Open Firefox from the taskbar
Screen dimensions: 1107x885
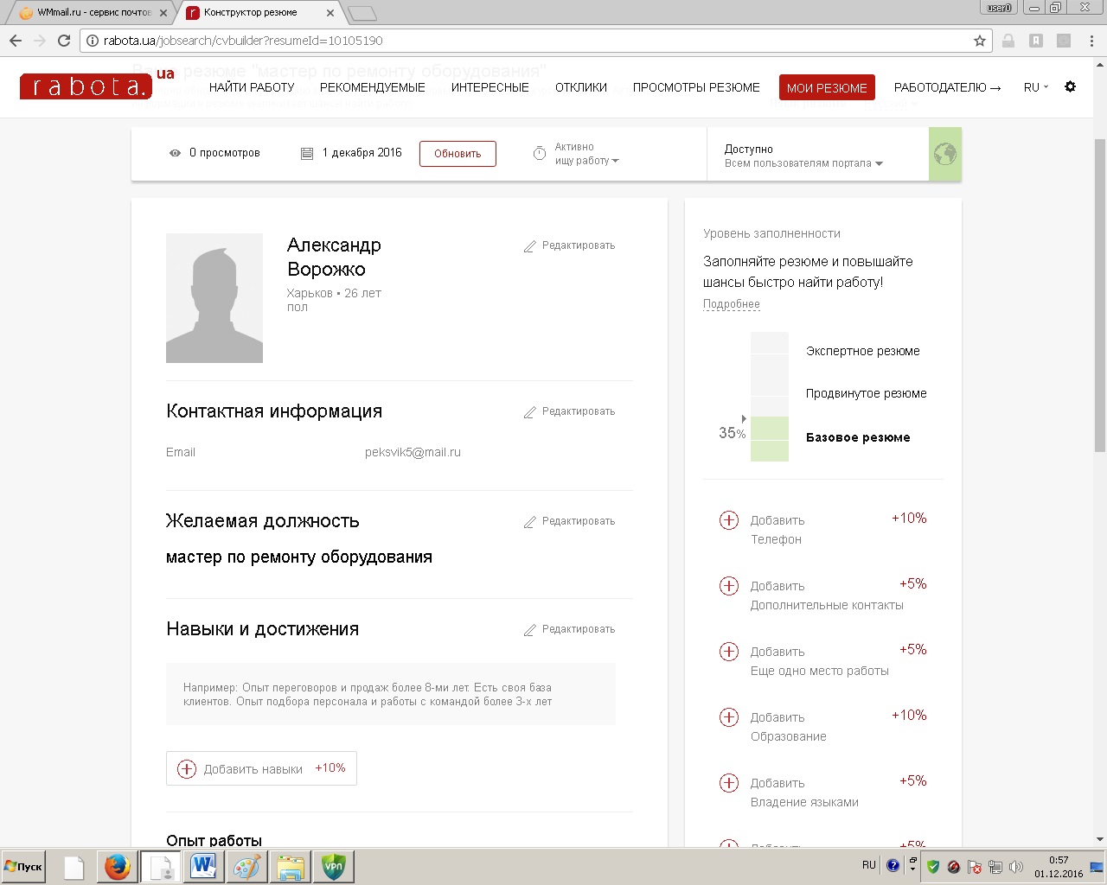(117, 866)
